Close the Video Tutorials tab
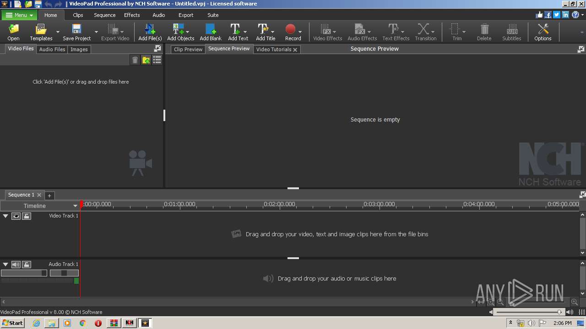Image resolution: width=586 pixels, height=329 pixels. pyautogui.click(x=295, y=50)
